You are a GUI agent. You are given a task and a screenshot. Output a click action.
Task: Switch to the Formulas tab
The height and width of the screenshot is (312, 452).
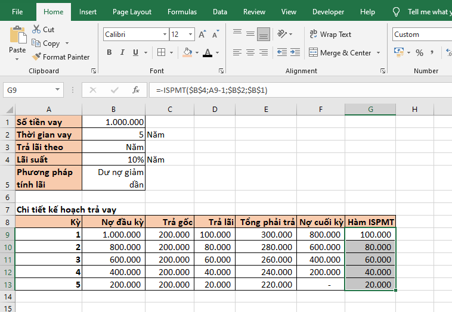[182, 11]
